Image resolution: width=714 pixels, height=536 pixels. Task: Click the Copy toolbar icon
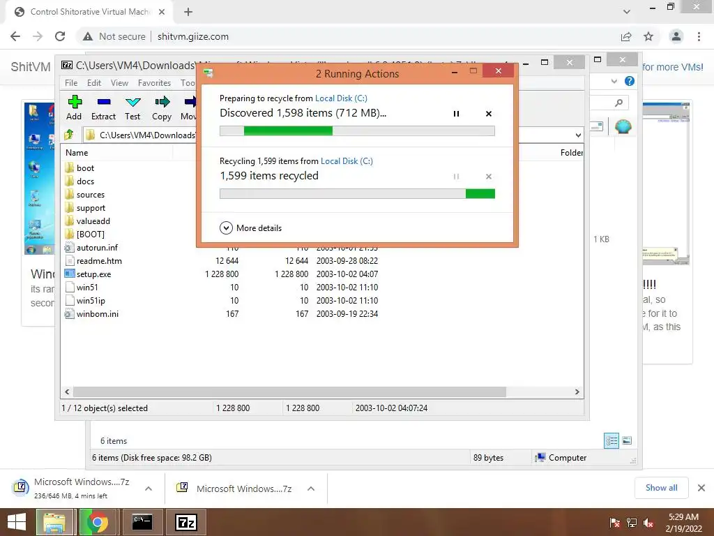[x=162, y=108]
